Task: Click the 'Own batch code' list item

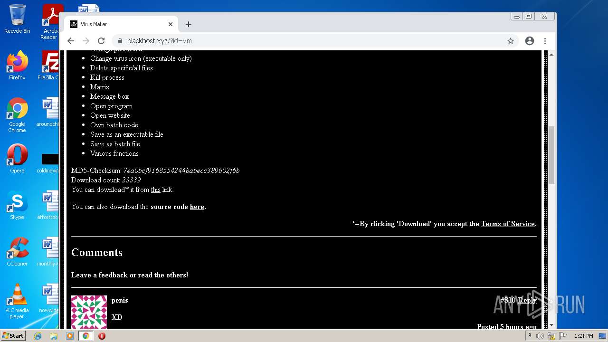Action: point(114,125)
